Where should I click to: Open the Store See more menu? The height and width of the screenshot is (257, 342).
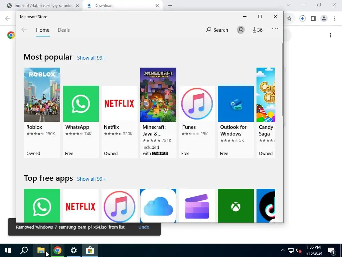[x=275, y=29]
